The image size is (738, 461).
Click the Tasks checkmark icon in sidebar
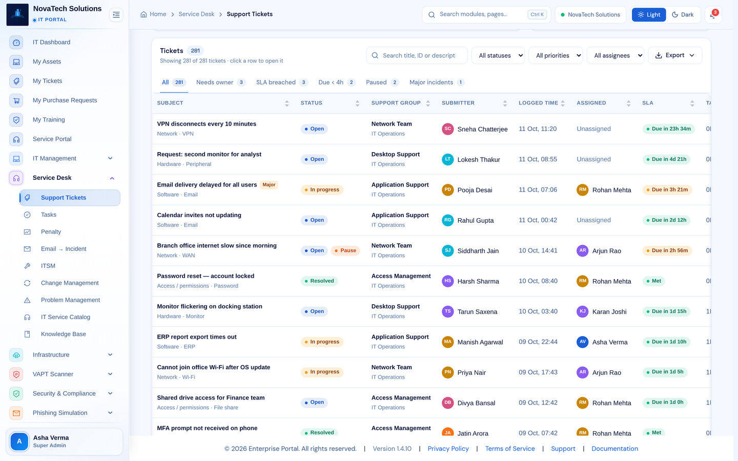(x=27, y=215)
